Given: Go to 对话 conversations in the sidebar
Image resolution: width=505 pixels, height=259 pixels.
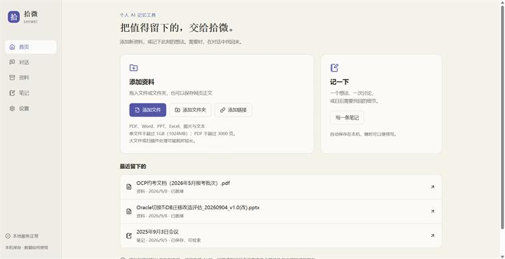Looking at the screenshot, I should tap(31, 62).
